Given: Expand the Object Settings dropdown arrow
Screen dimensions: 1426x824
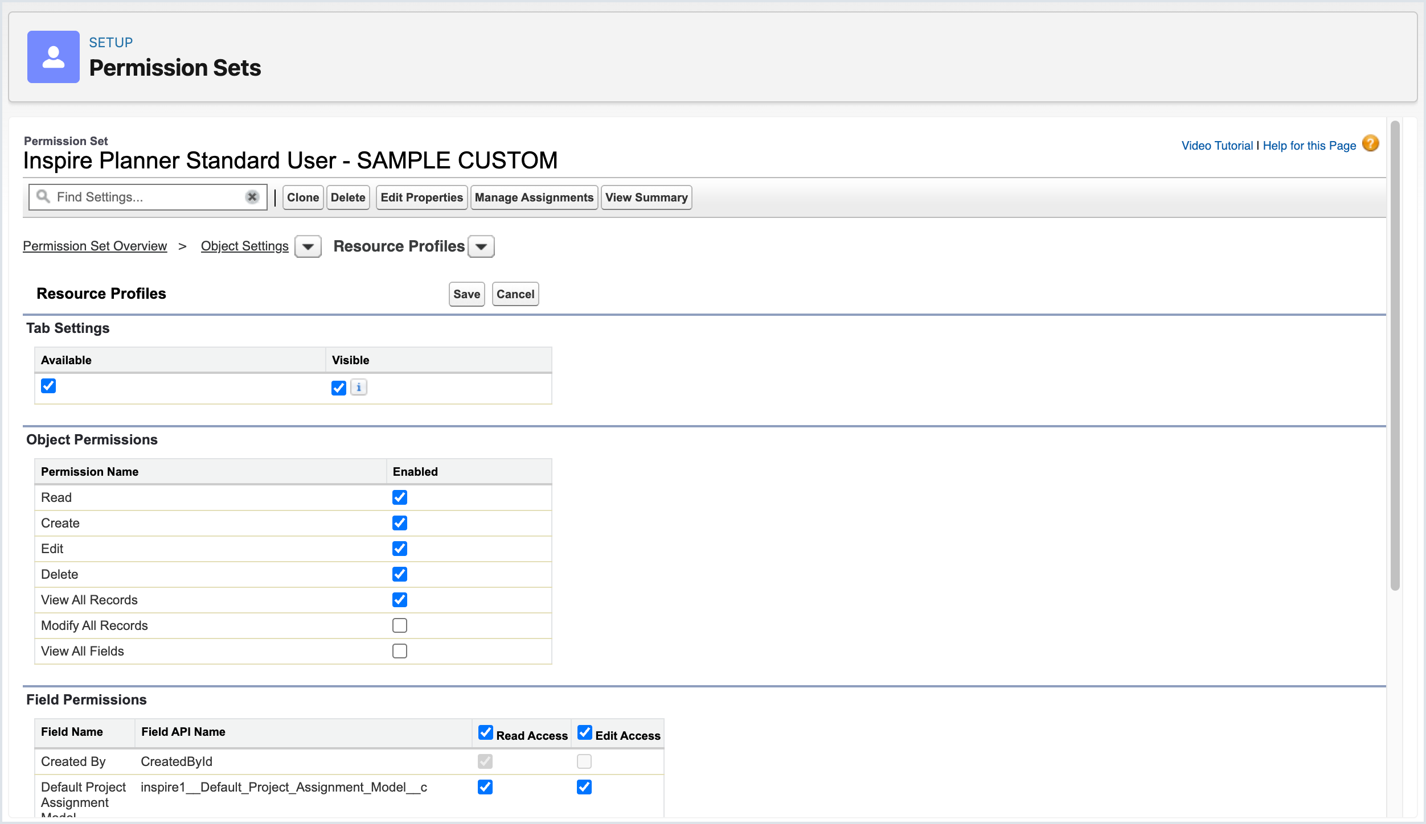Looking at the screenshot, I should [308, 246].
